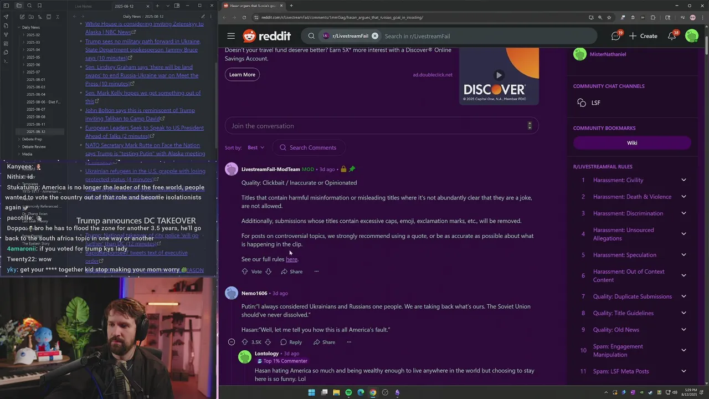Open Chrome extensions puzzle icon
This screenshot has height=399, width=709.
pos(653,17)
